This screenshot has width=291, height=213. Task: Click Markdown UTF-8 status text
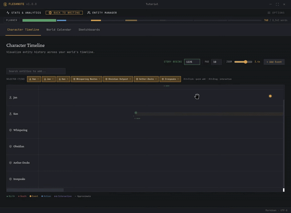(276, 210)
